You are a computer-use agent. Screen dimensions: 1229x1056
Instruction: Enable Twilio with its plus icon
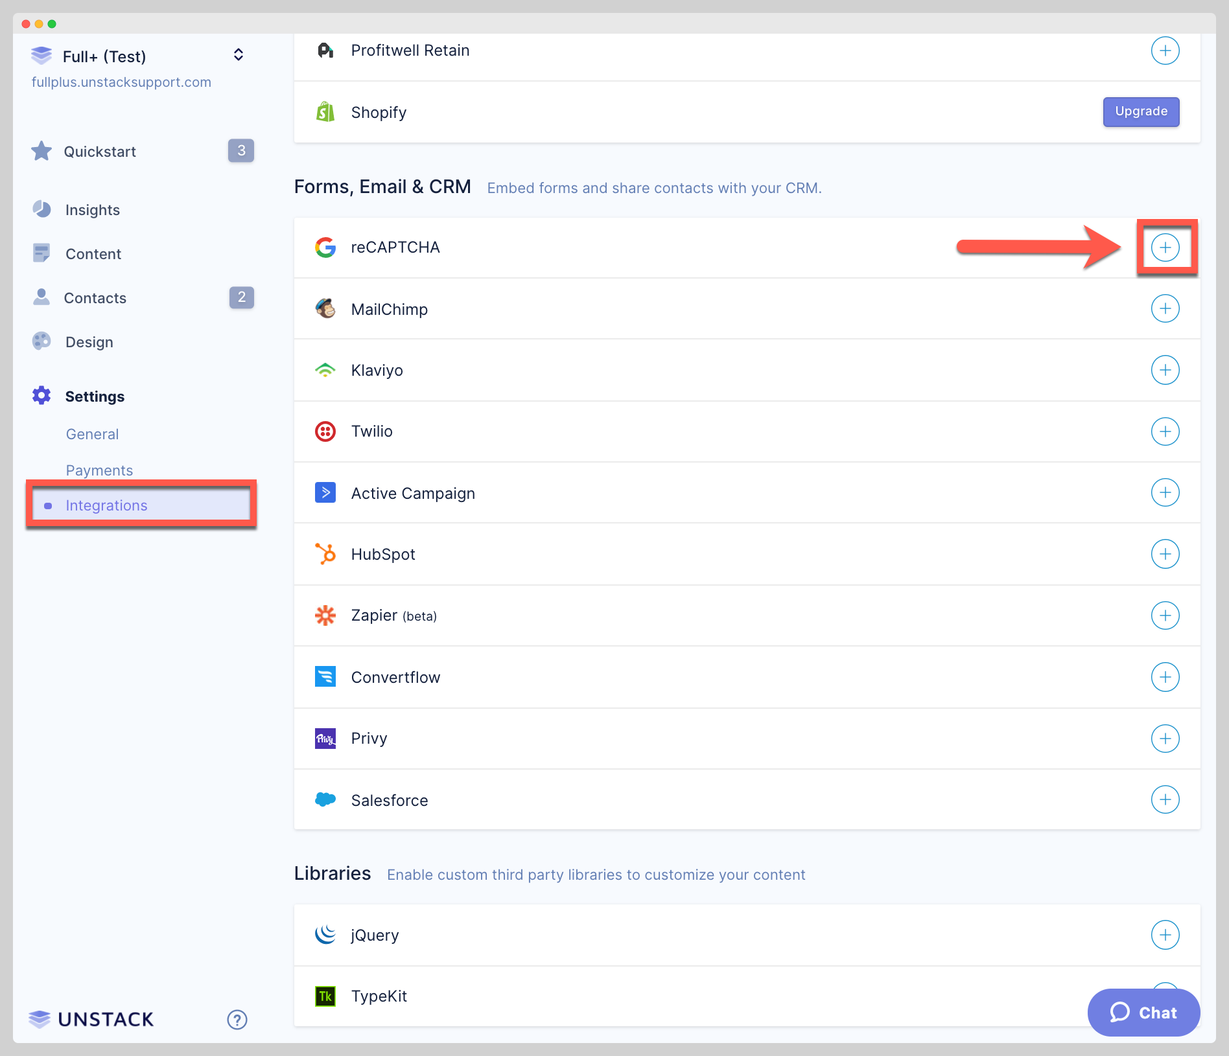pyautogui.click(x=1165, y=431)
